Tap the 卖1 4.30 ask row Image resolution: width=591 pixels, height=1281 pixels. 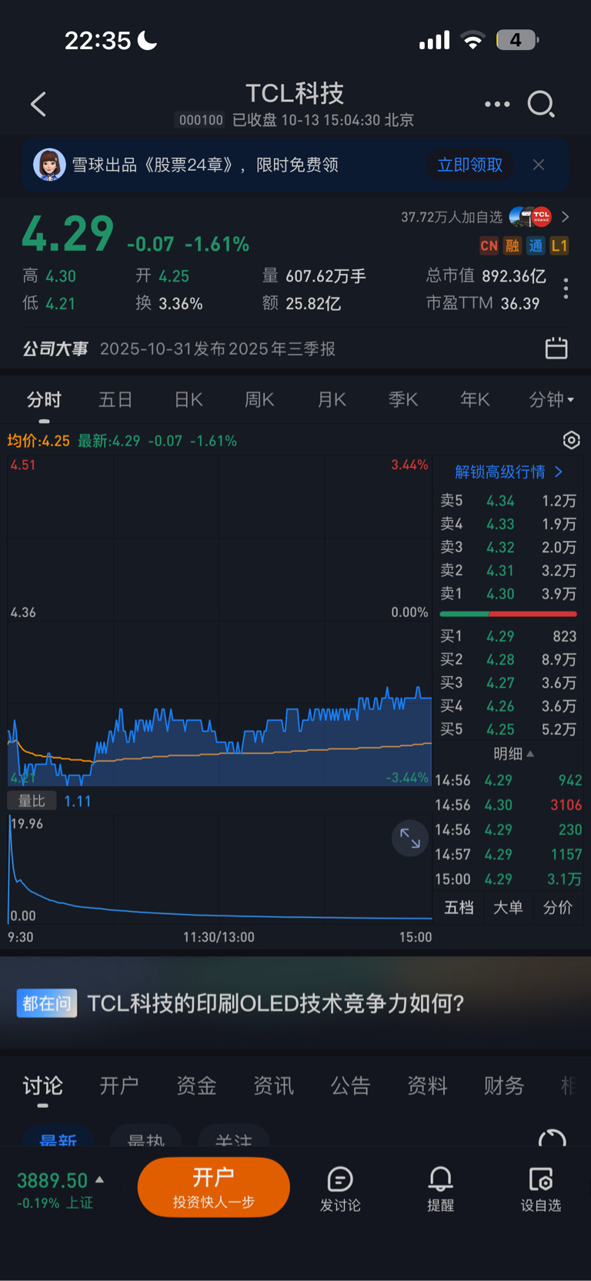508,594
